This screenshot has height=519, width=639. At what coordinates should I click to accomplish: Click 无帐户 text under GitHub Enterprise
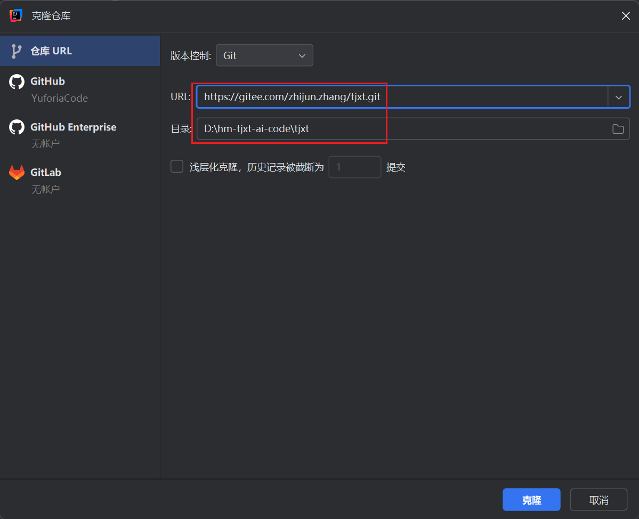(46, 143)
